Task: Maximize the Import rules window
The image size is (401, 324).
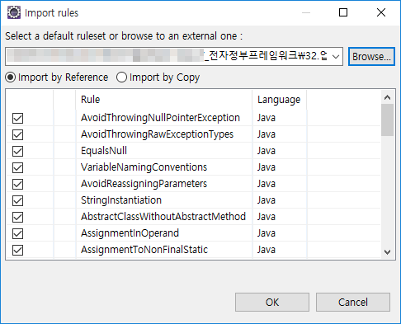Action: (x=343, y=12)
